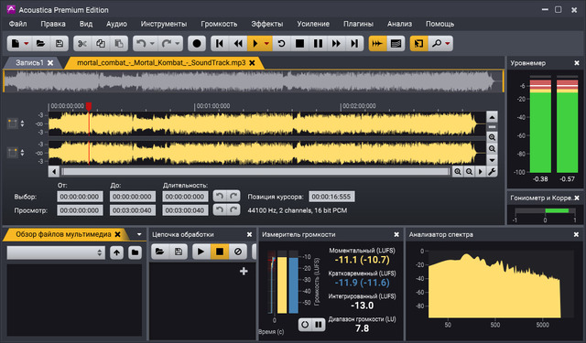Undo the selection range change
Image resolution: width=586 pixels, height=343 pixels.
point(220,196)
